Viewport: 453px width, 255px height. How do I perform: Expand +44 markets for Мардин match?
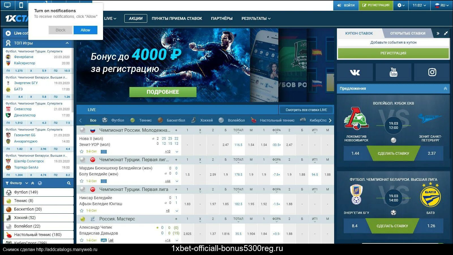pyautogui.click(x=168, y=181)
